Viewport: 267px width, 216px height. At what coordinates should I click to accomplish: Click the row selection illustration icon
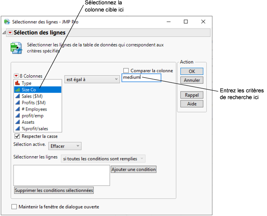(x=16, y=48)
